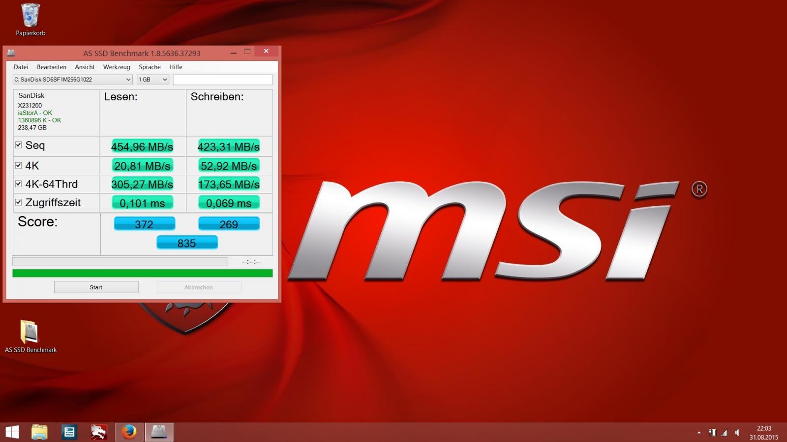Close the AS SSD Benchmark window

point(266,52)
